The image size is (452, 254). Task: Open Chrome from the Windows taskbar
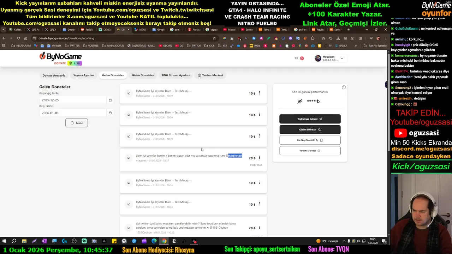pyautogui.click(x=164, y=241)
